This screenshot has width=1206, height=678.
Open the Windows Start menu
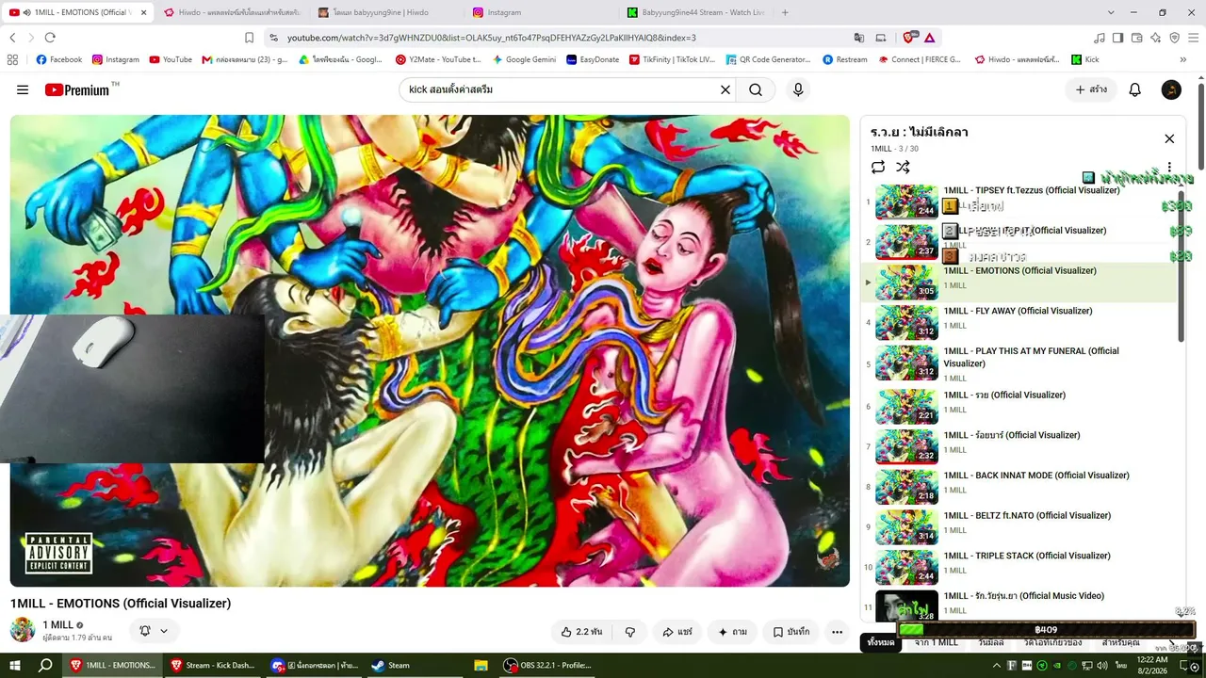(x=14, y=665)
